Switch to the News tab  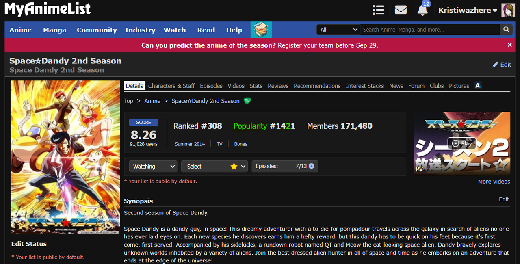click(x=396, y=86)
